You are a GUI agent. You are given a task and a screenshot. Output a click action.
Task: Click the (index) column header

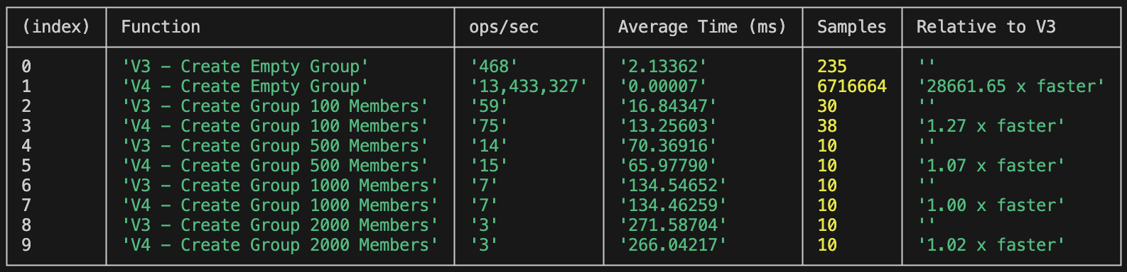tap(56, 27)
